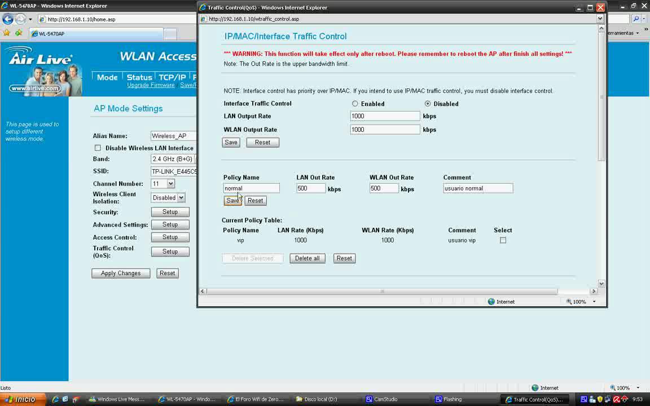Reset the Policy Name form
Viewport: 650px width, 406px height.
[256, 201]
